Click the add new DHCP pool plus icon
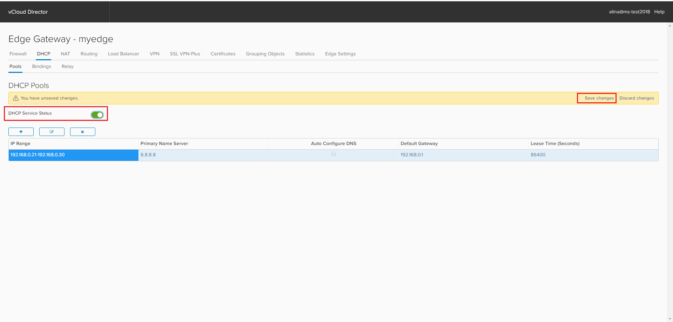Image resolution: width=673 pixels, height=322 pixels. click(21, 131)
